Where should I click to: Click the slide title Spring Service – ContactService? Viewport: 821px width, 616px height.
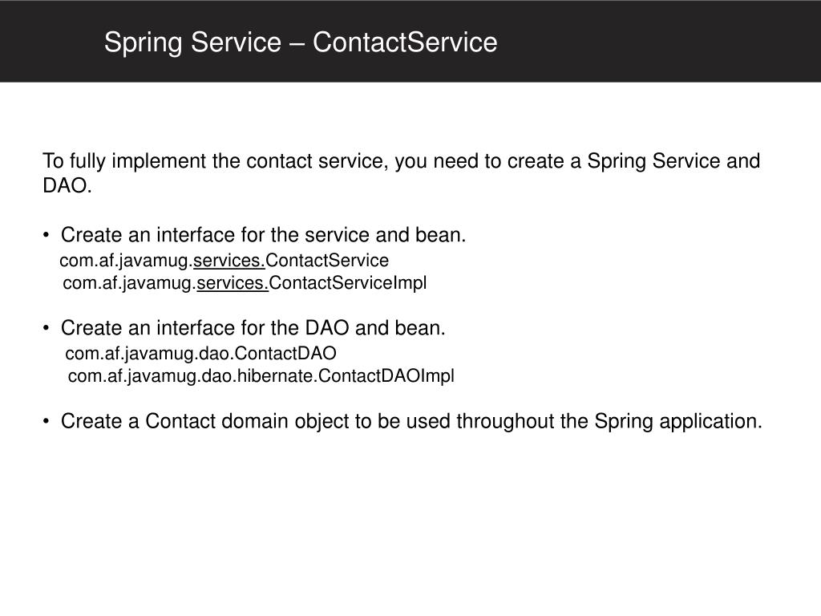(x=301, y=43)
